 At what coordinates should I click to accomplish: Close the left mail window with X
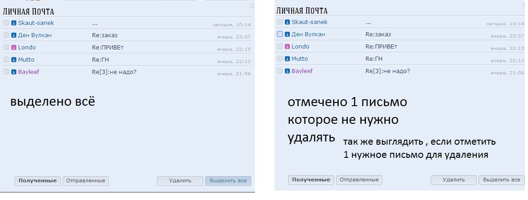click(252, 5)
